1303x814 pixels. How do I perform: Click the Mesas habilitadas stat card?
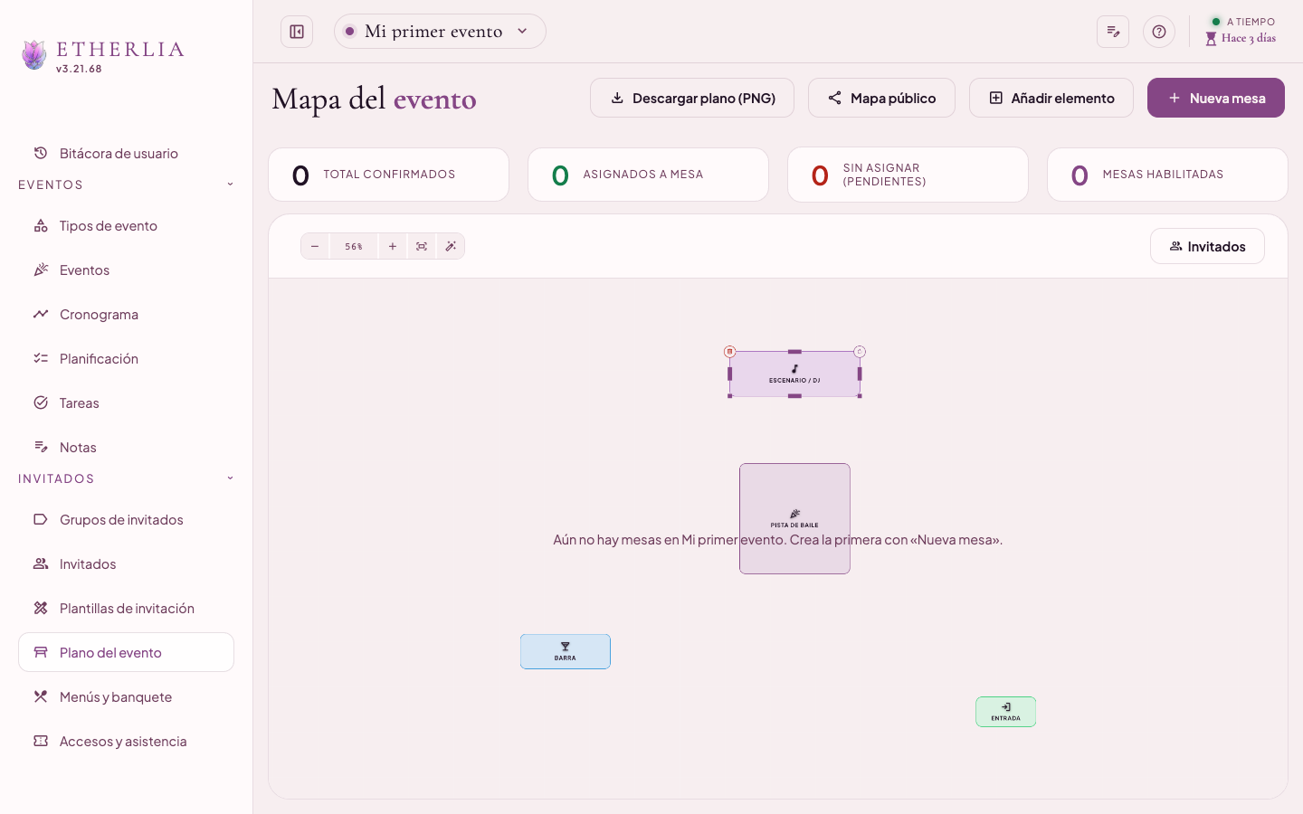[x=1167, y=175]
